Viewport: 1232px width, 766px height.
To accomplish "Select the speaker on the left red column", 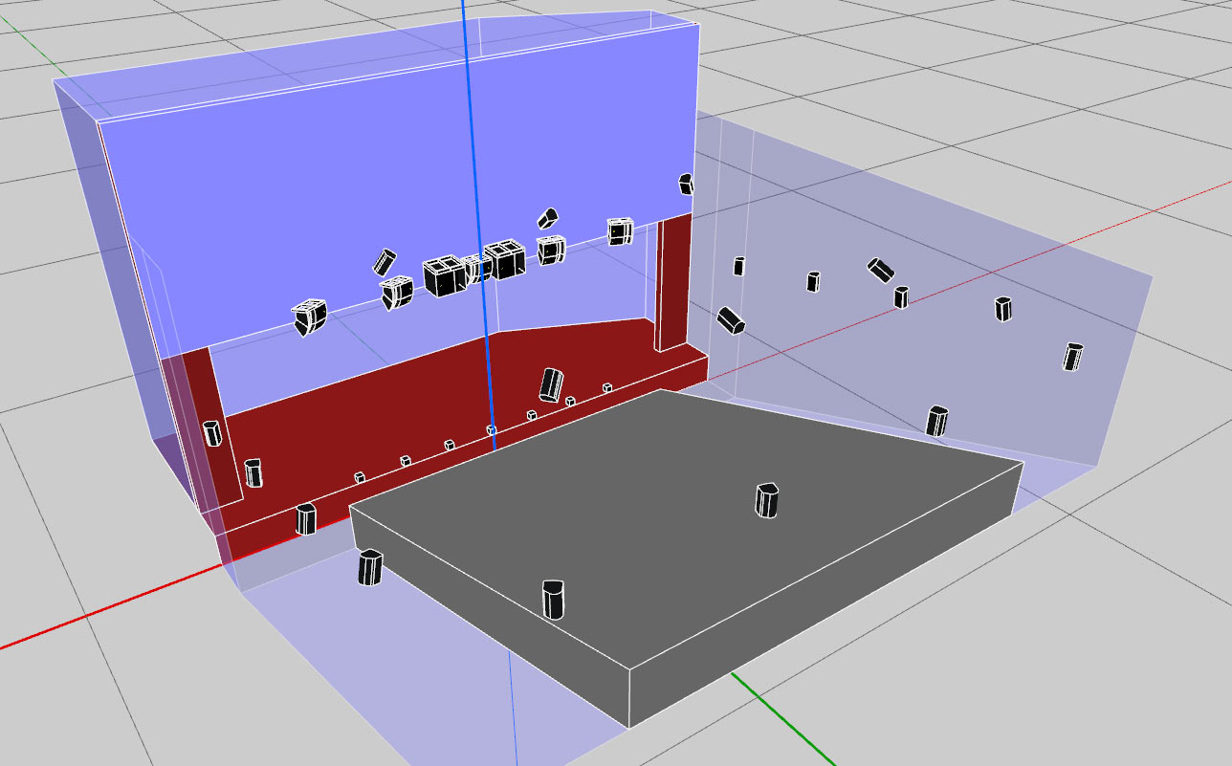I will tap(212, 432).
